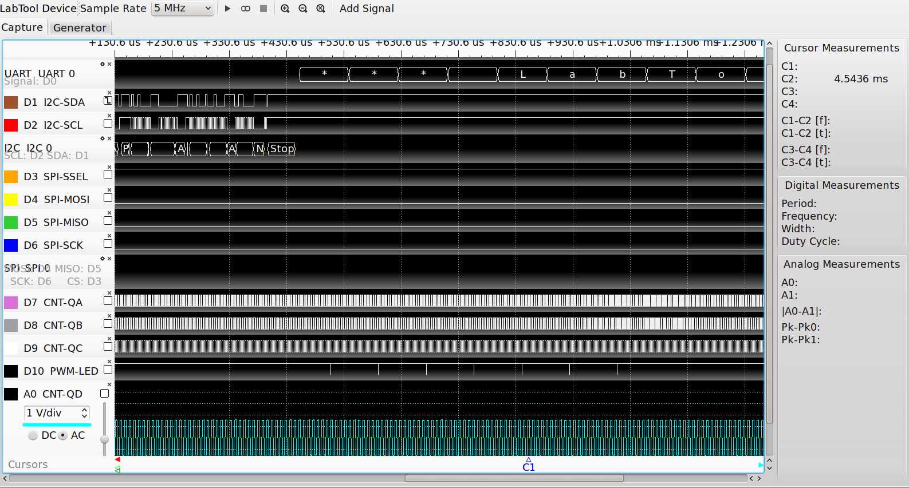The height and width of the screenshot is (488, 909).
Task: Select DC coupling for A0
Action: (x=33, y=435)
